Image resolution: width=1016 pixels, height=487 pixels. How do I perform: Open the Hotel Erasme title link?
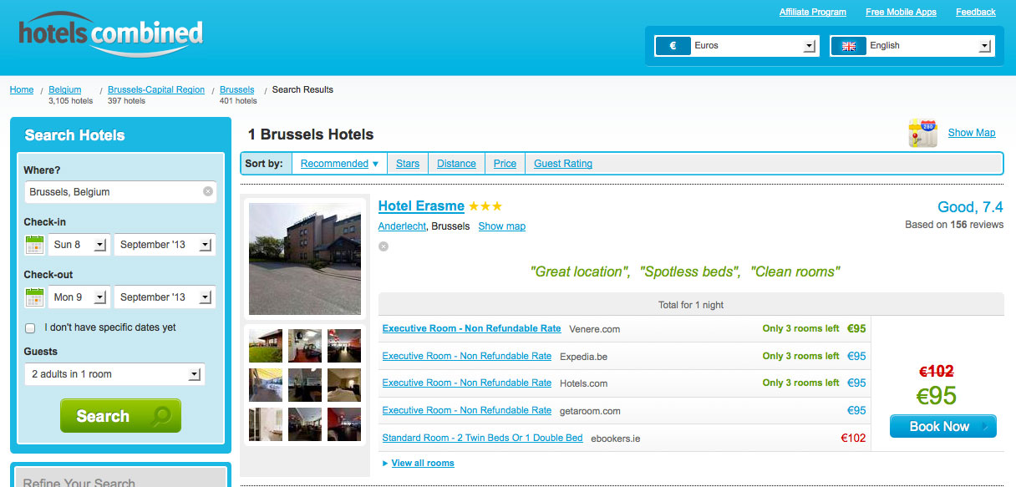tap(421, 205)
